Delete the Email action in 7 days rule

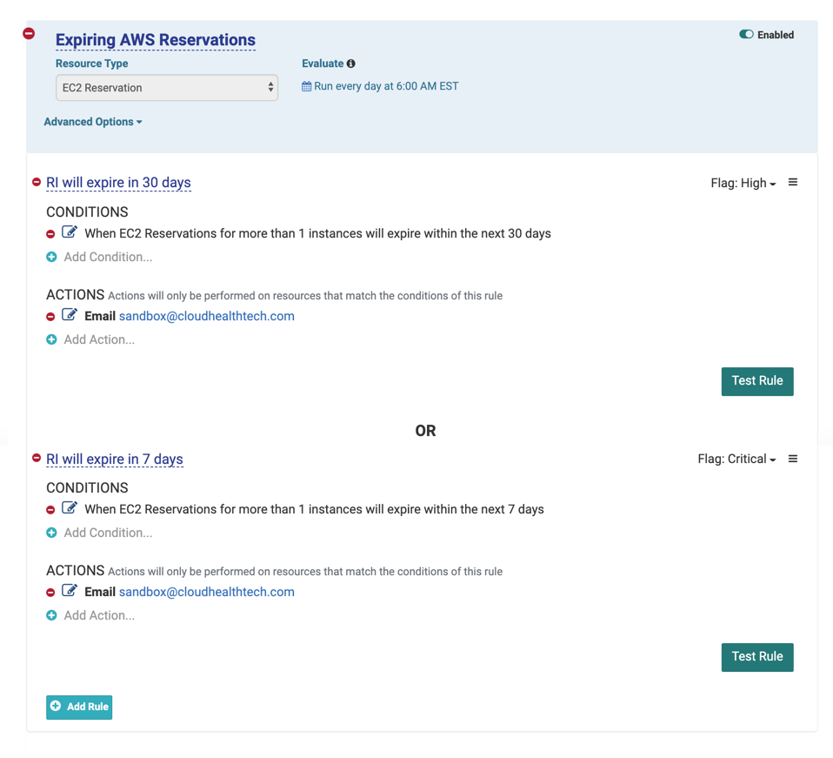[x=51, y=593]
